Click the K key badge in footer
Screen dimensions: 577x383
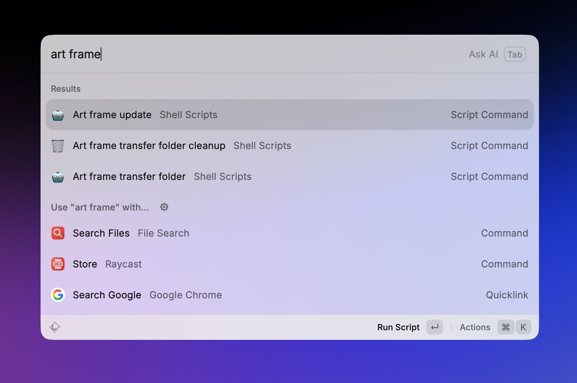[523, 327]
